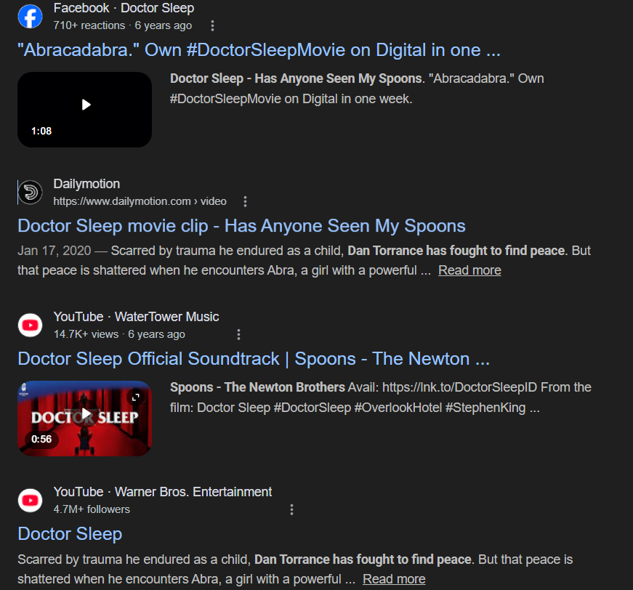This screenshot has width=633, height=590.
Task: Click the Dailymotion site icon
Action: coord(31,193)
